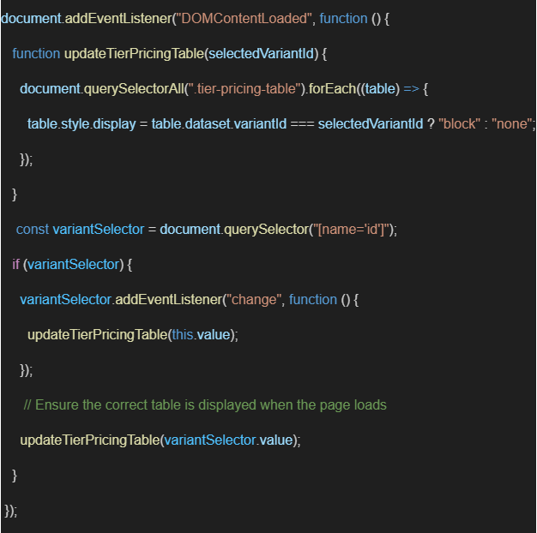Click the if keyword

point(15,264)
